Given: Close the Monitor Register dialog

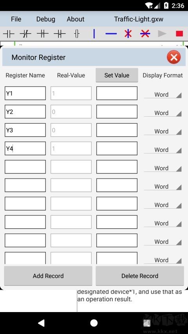Looking at the screenshot, I should 174,57.
